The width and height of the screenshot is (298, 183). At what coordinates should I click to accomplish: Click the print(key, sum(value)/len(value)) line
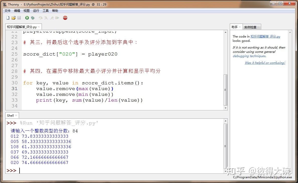[x=89, y=100]
